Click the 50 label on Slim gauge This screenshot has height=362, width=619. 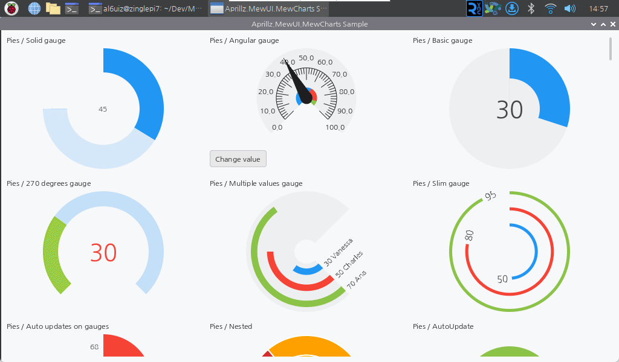click(502, 279)
